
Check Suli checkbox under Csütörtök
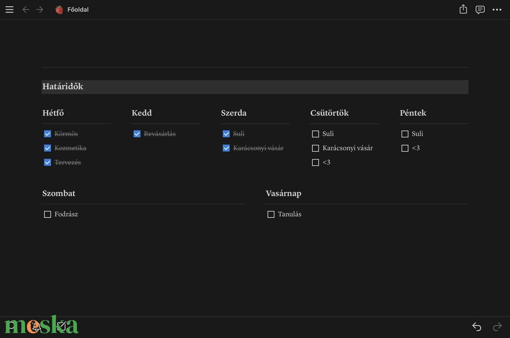(315, 134)
